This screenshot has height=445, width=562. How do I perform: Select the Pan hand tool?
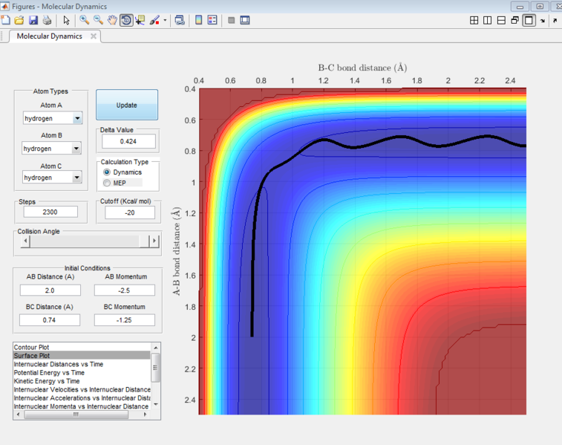tap(112, 20)
